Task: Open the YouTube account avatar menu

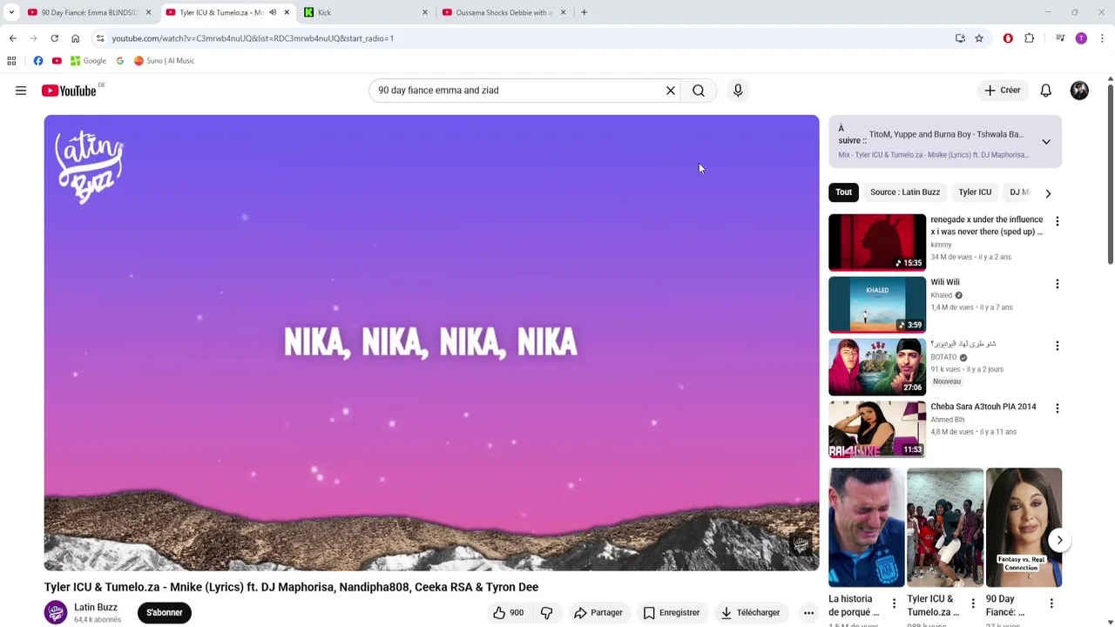Action: [1079, 91]
